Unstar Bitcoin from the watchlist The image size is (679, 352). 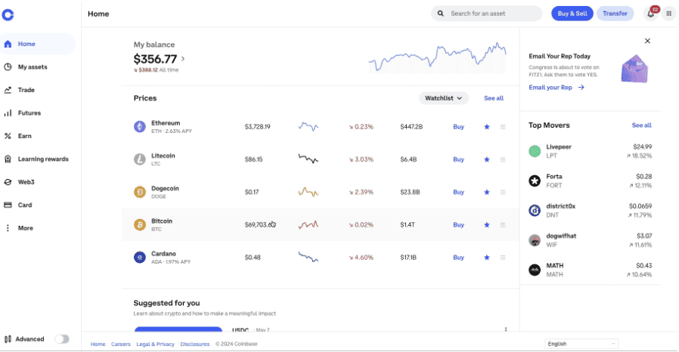pyautogui.click(x=487, y=224)
